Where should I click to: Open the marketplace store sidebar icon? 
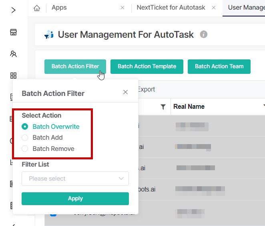point(13,32)
